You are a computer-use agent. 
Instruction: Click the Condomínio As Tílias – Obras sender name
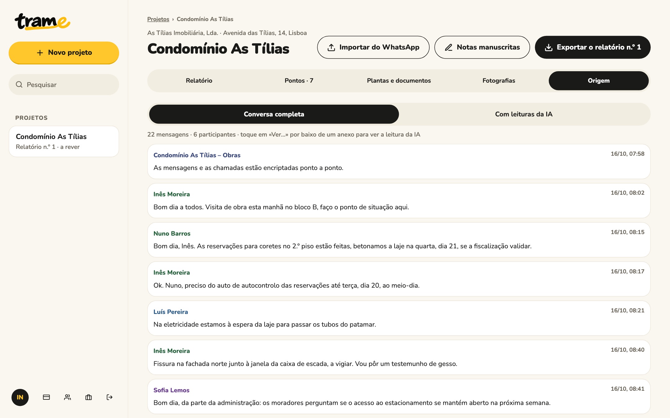[197, 155]
